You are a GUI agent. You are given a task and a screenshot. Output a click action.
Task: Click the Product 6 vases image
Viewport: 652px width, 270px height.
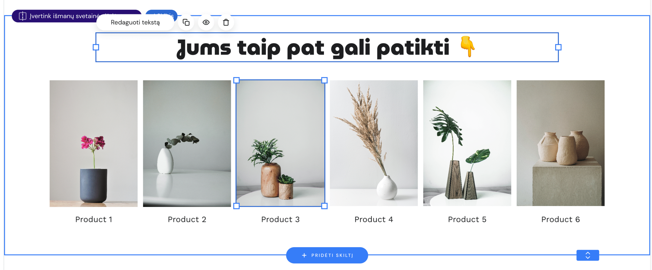560,144
